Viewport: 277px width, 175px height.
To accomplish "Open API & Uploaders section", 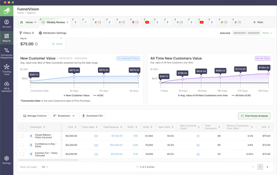I will (x=6, y=85).
